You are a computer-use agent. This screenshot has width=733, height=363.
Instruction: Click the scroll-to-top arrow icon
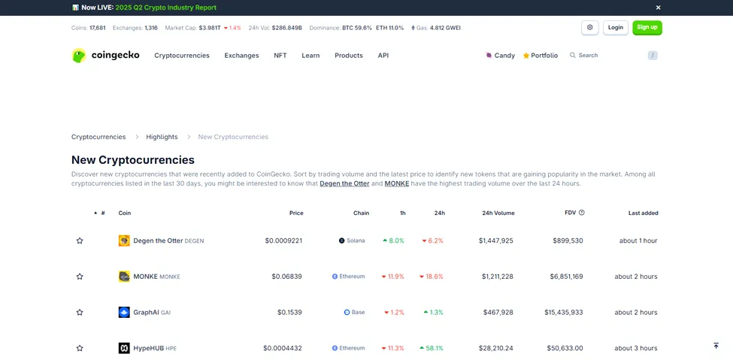click(x=716, y=346)
